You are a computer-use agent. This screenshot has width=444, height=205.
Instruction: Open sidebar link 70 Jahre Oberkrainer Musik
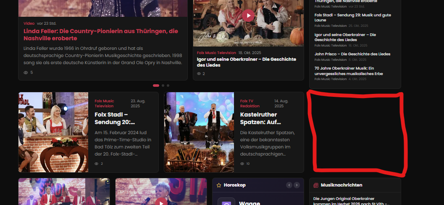pyautogui.click(x=349, y=71)
